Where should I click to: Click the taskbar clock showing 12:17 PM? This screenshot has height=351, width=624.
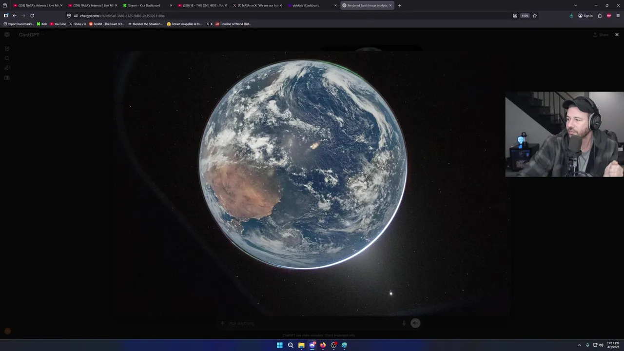point(612,345)
